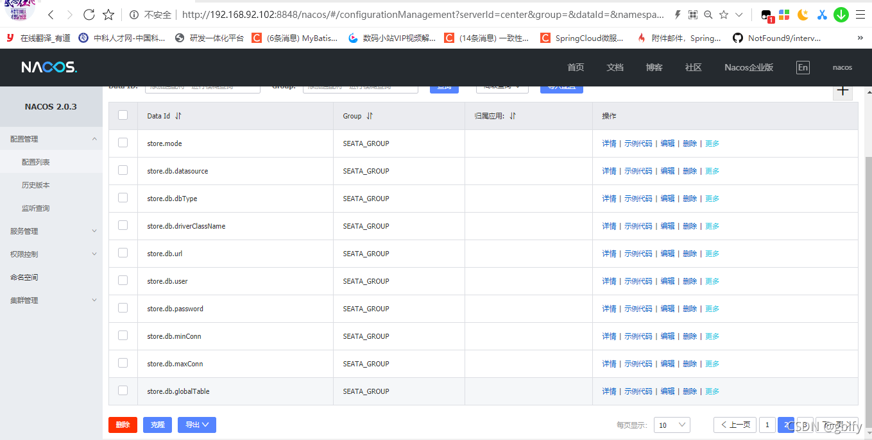This screenshot has height=440, width=872.
Task: Open 历史版本 in the sidebar
Action: [35, 185]
